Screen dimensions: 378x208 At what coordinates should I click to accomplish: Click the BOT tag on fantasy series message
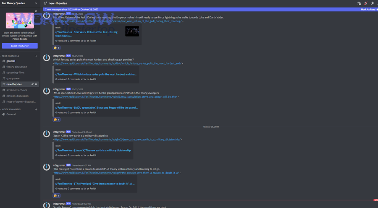(68, 56)
